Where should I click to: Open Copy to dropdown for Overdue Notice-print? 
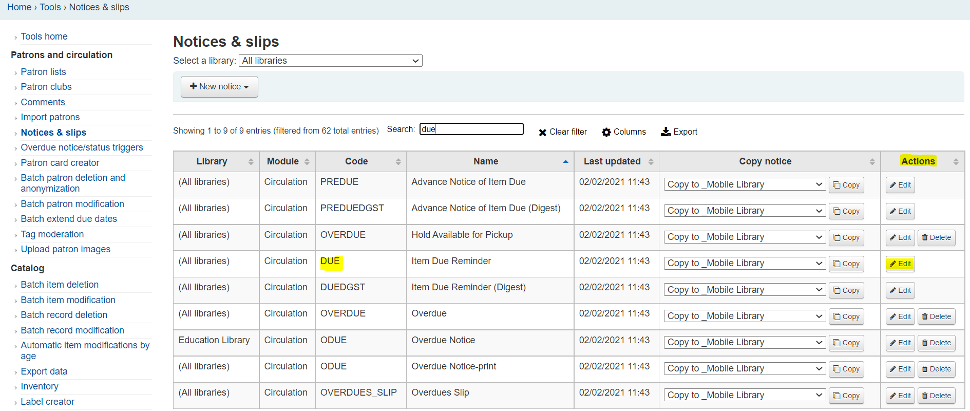pyautogui.click(x=745, y=368)
